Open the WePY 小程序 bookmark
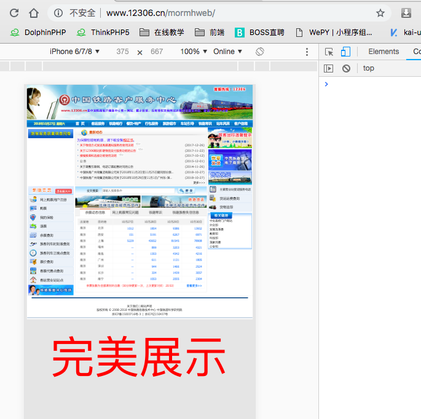This screenshot has width=421, height=419. pyautogui.click(x=334, y=33)
